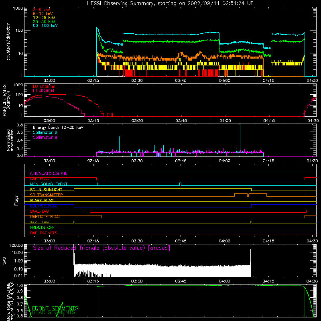Click the HESSI Observing Summary title text

coord(170,4)
